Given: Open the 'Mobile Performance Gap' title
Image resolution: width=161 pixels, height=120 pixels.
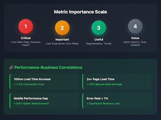Looking at the screenshot, I should point(31,98).
